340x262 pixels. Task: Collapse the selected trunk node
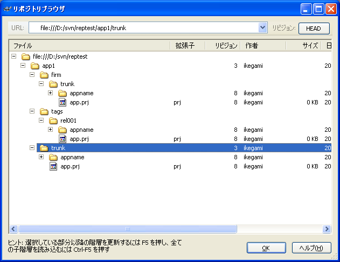pyautogui.click(x=32, y=147)
